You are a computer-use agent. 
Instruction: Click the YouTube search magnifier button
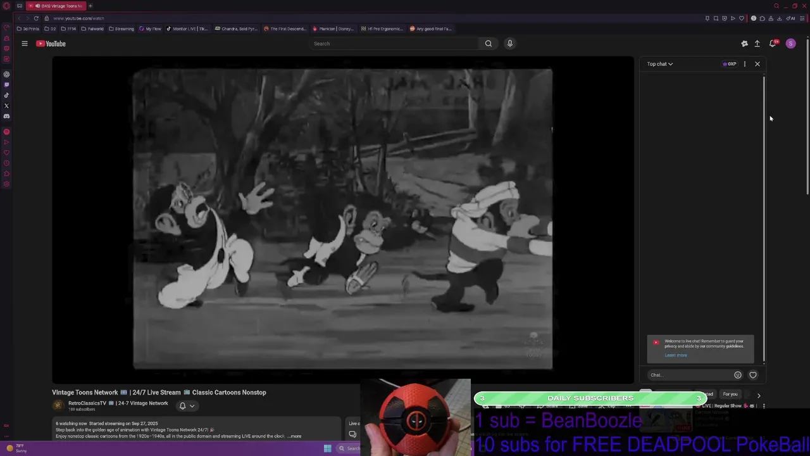[x=488, y=44]
